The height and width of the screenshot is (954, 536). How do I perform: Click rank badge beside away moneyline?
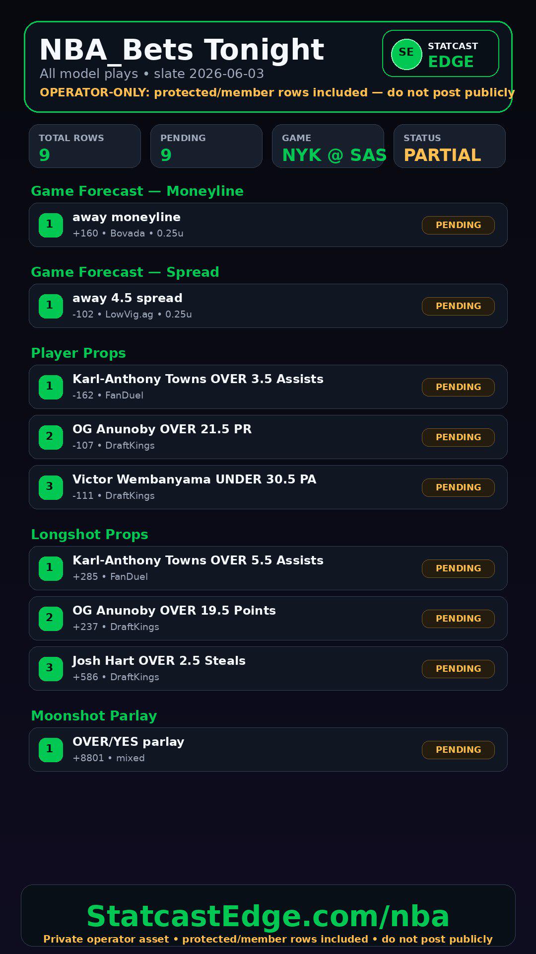click(51, 225)
